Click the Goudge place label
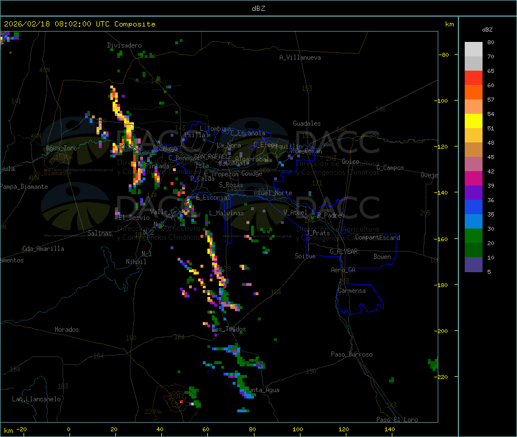 click(252, 173)
